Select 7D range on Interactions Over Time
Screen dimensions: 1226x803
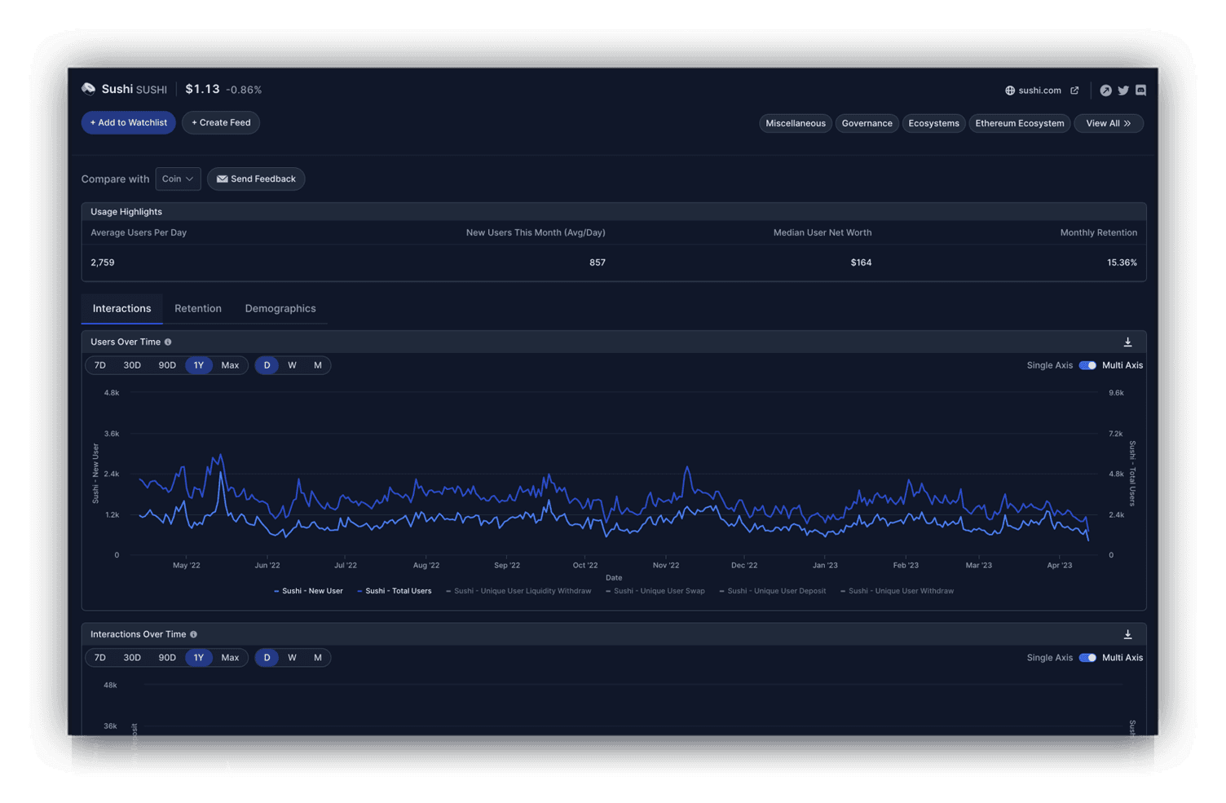(x=100, y=658)
